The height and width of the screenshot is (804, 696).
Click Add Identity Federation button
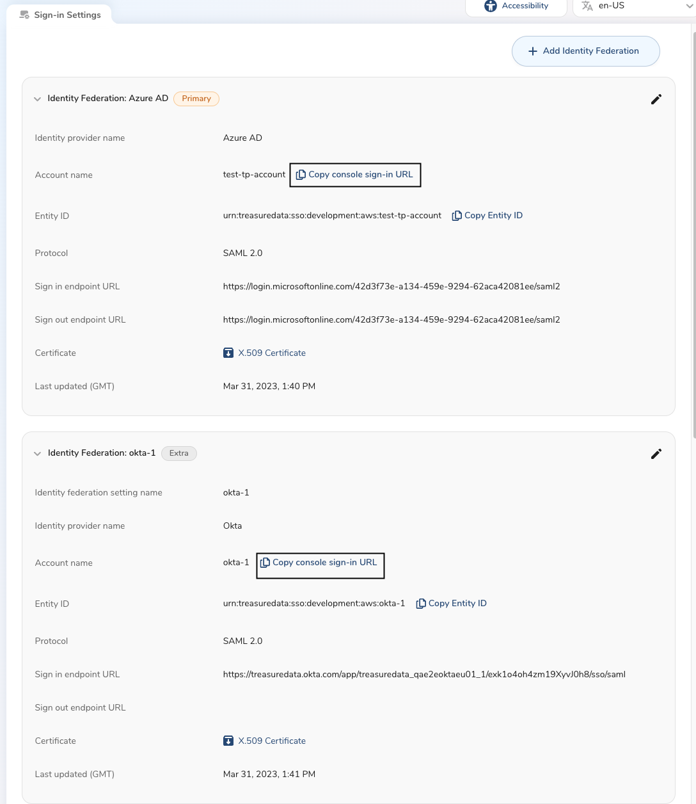pyautogui.click(x=585, y=51)
